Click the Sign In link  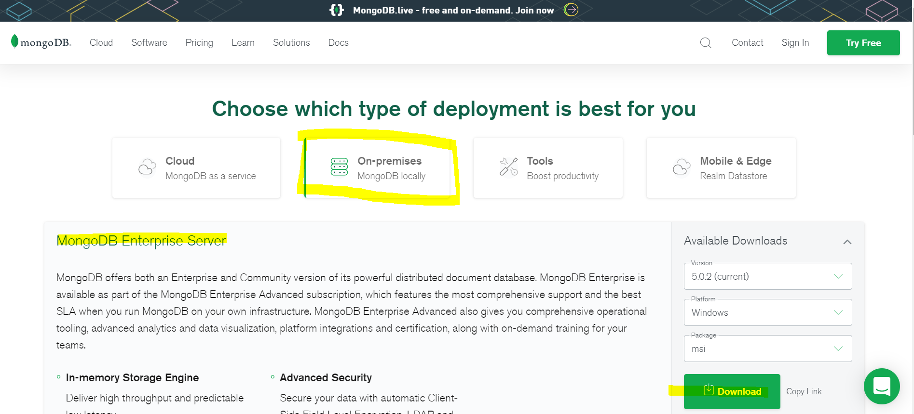click(795, 43)
